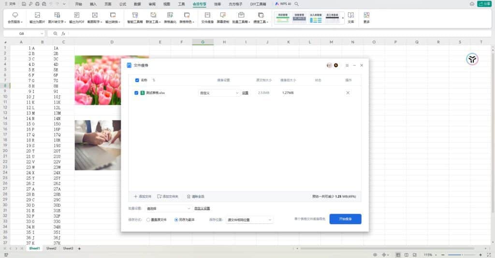495x258 pixels.
Task: Open the hamburger menu in 文件瘦身 dialog
Action: (x=347, y=65)
